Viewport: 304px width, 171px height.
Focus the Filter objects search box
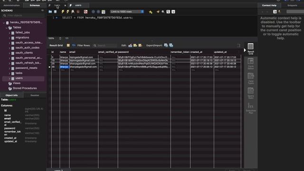[x=24, y=15]
